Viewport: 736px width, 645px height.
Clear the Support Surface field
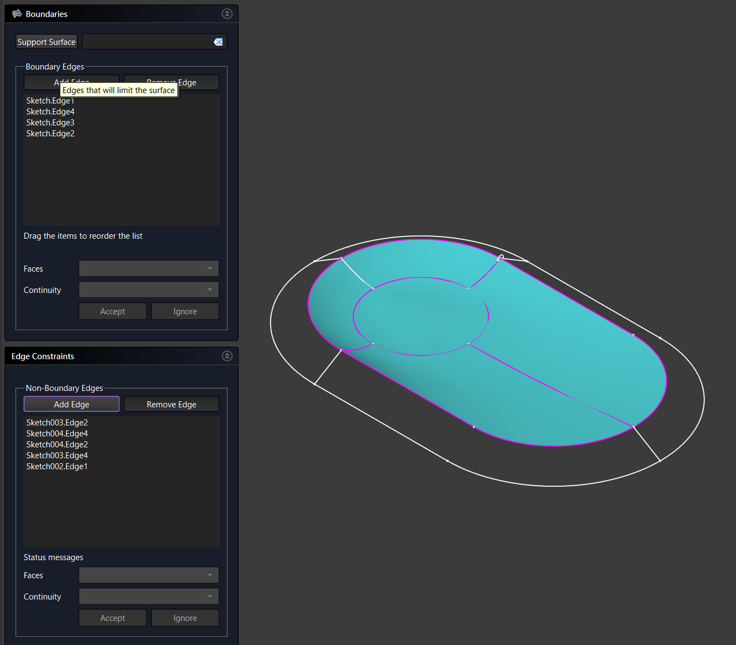pyautogui.click(x=218, y=42)
